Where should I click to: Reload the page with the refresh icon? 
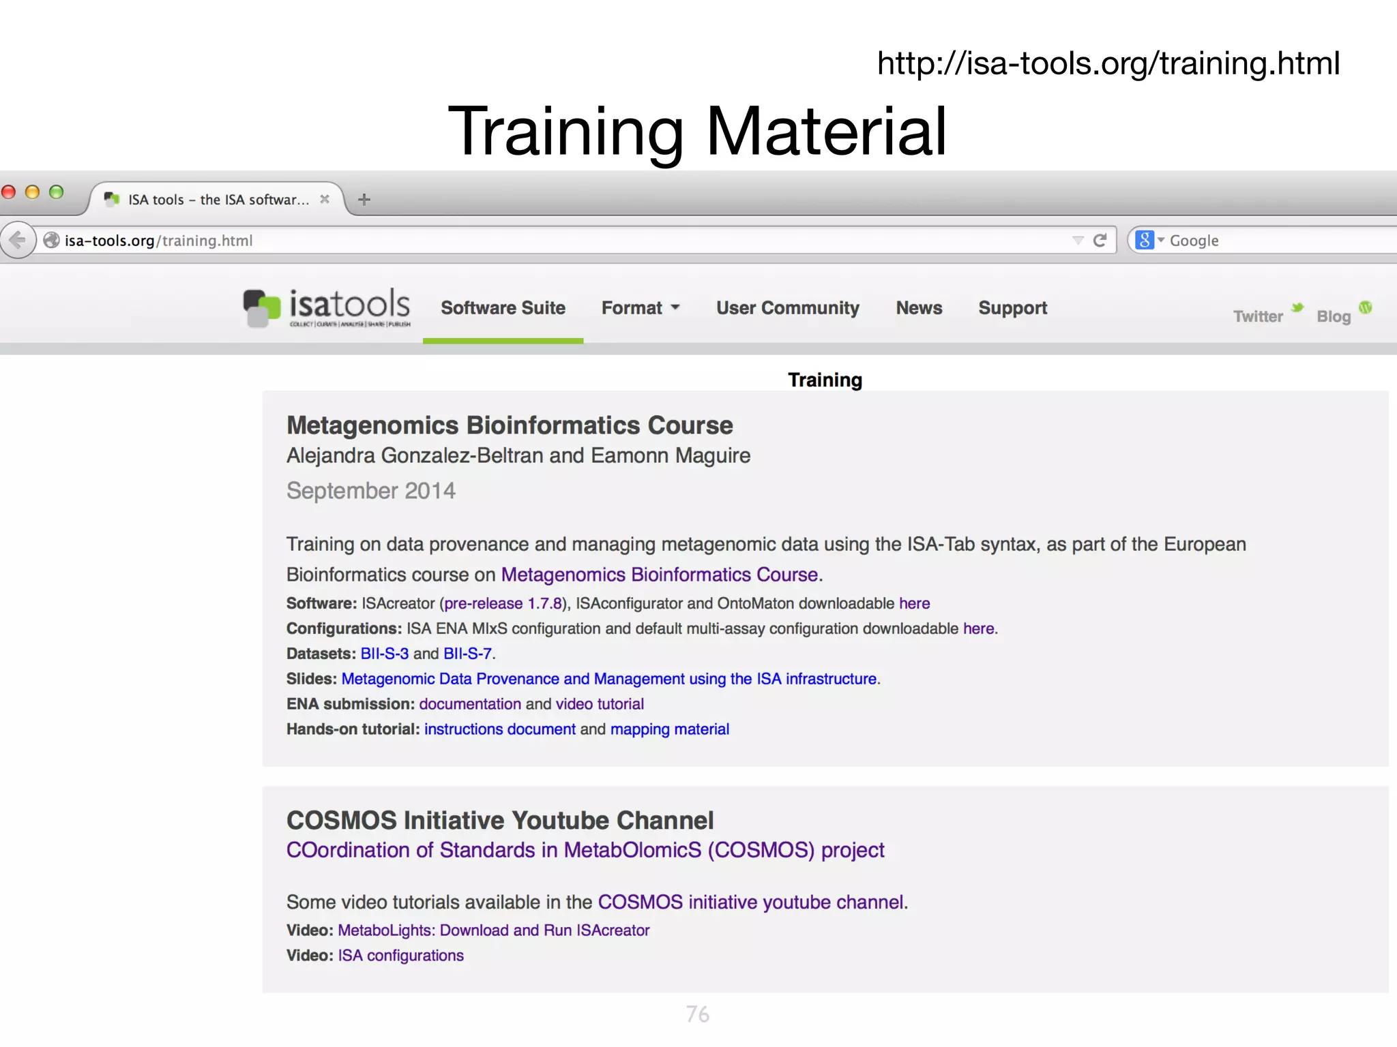coord(1100,240)
